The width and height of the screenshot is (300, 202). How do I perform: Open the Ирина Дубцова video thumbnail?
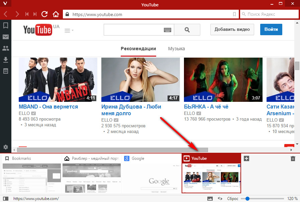pos(140,80)
